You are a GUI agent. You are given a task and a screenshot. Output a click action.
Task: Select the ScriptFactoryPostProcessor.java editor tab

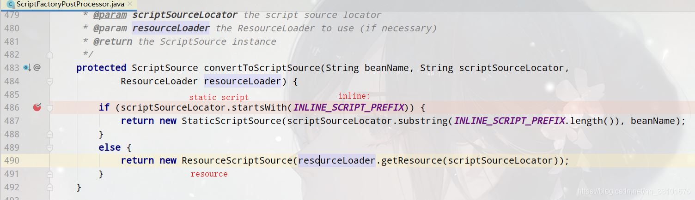coord(69,4)
